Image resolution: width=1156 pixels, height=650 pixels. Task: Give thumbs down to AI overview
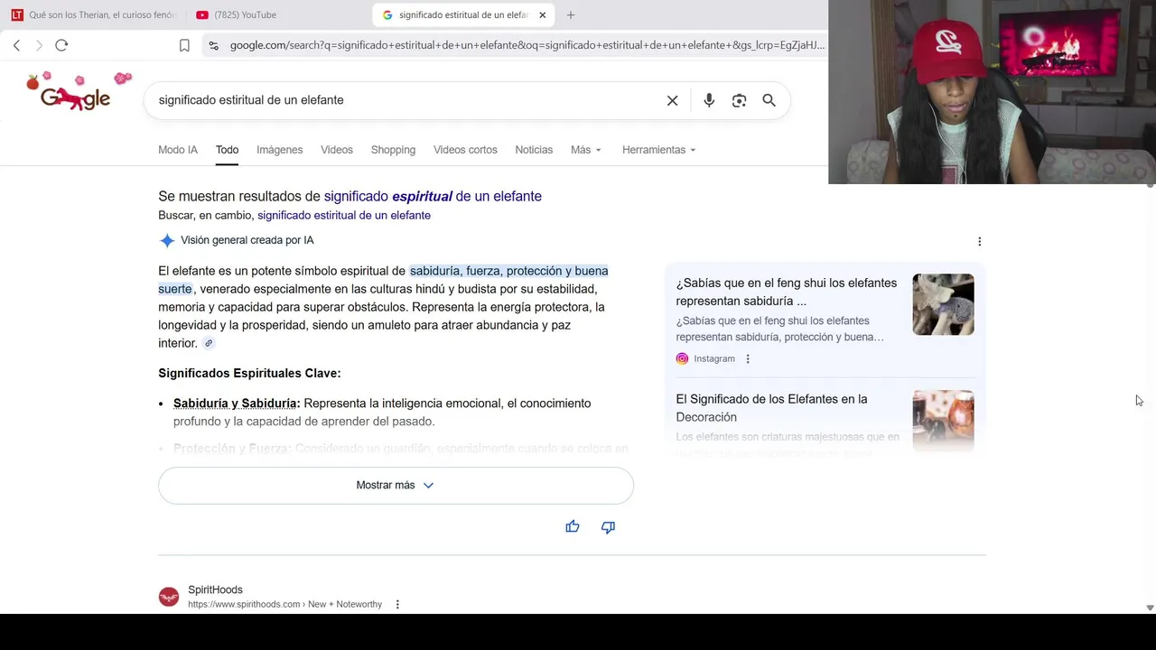pyautogui.click(x=608, y=526)
